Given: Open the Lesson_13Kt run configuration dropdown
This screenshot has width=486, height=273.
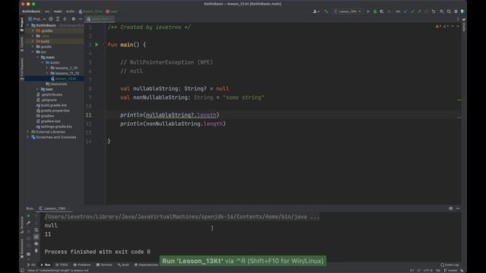Looking at the screenshot, I should tap(348, 11).
